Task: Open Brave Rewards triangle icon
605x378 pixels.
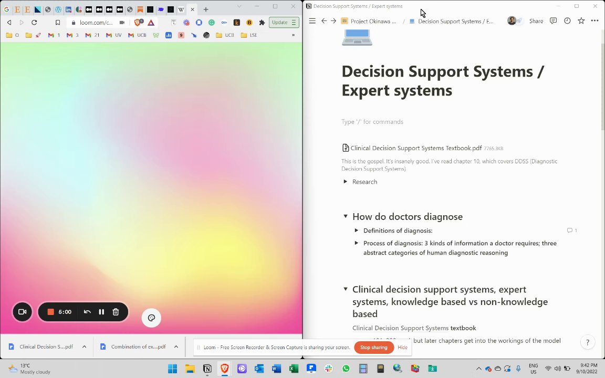Action: (151, 23)
